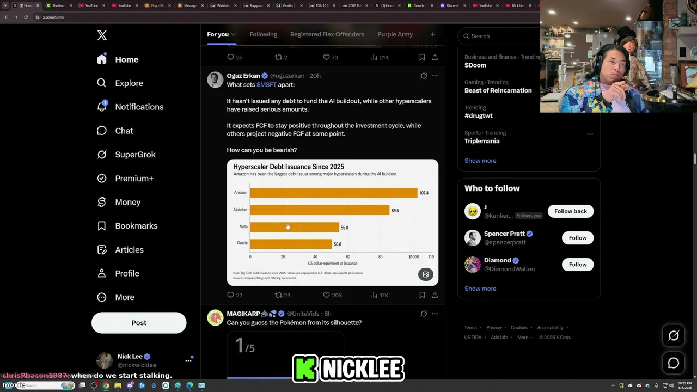The width and height of the screenshot is (697, 392).
Task: Expand the For you dropdown chevron
Action: coord(233,34)
